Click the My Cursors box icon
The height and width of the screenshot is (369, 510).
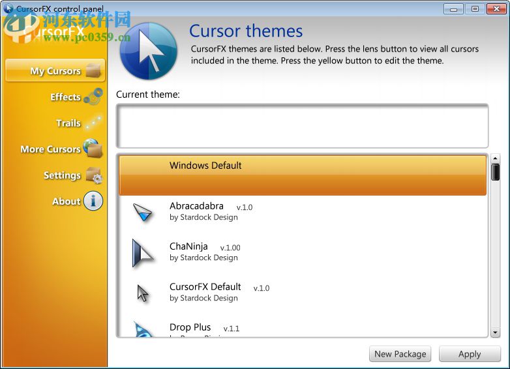94,70
